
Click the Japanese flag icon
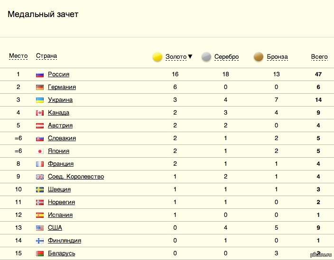(40, 151)
